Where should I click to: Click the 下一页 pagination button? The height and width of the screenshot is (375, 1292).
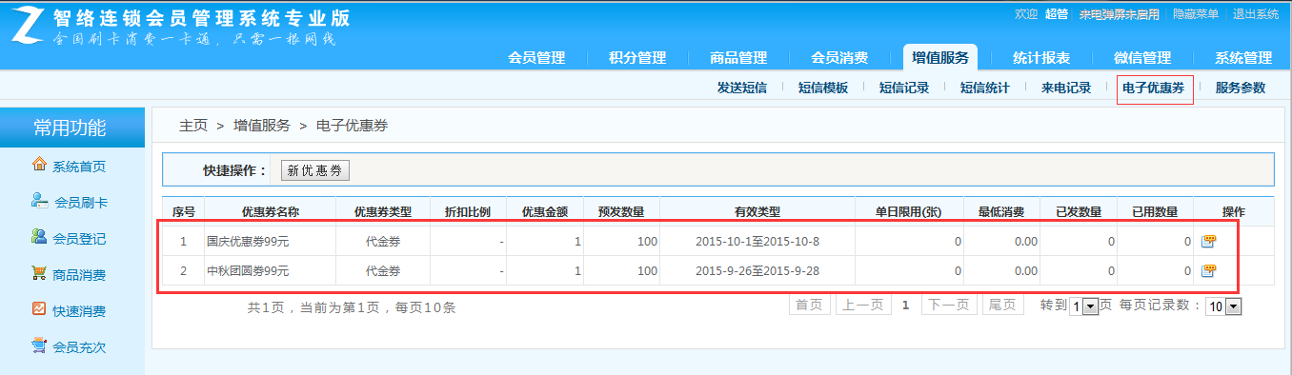click(x=949, y=306)
